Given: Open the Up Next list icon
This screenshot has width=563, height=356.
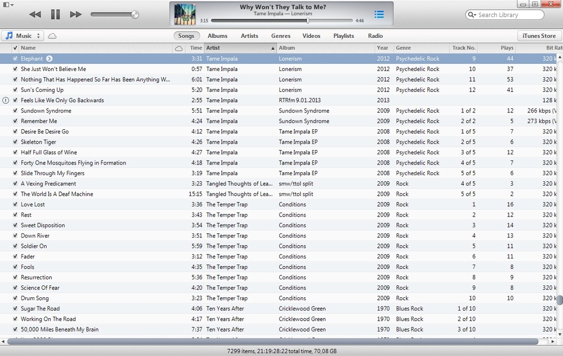Looking at the screenshot, I should [x=379, y=14].
